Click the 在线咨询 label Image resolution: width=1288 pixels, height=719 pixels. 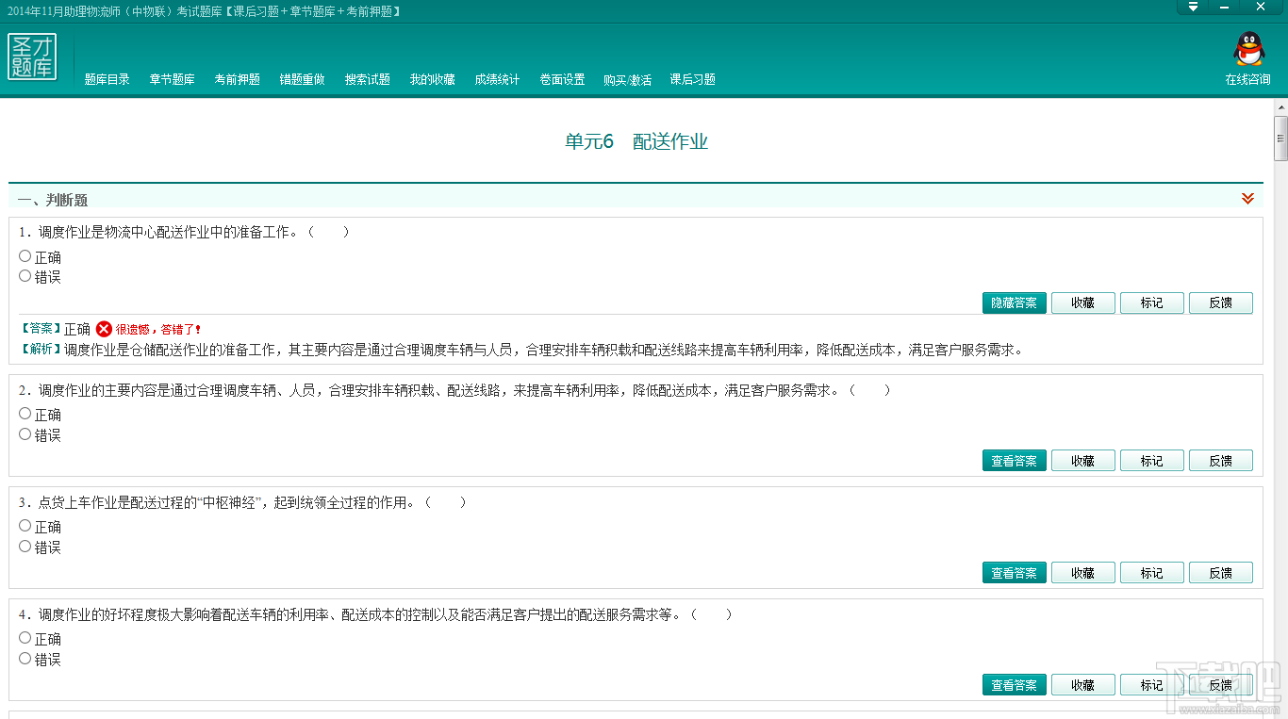point(1248,79)
